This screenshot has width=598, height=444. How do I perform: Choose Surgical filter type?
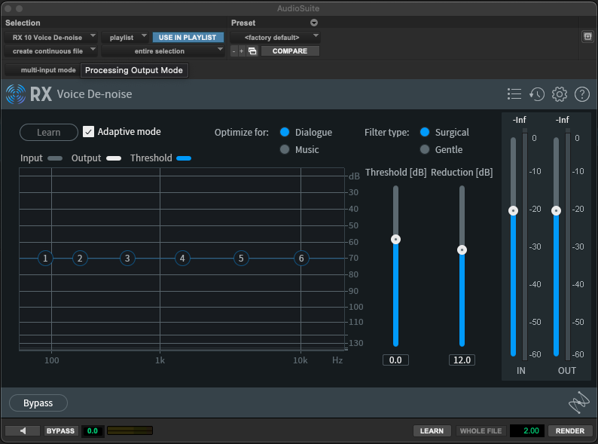(x=425, y=132)
